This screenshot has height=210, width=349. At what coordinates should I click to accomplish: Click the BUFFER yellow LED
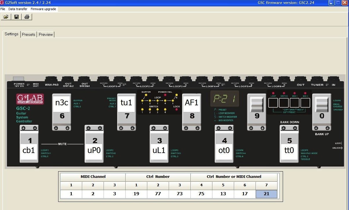coord(146,95)
